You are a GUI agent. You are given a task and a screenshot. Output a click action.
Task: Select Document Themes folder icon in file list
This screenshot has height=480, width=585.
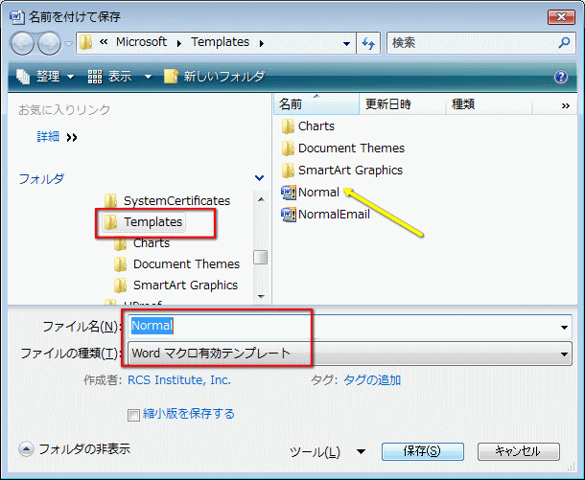(x=288, y=149)
